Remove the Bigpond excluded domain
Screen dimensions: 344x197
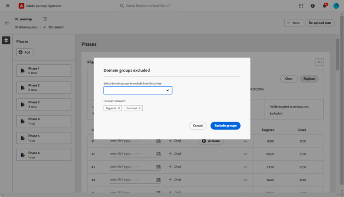(119, 108)
